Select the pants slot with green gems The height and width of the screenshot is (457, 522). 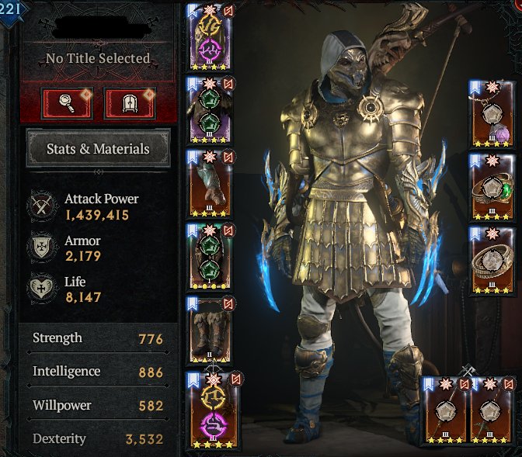pos(210,257)
